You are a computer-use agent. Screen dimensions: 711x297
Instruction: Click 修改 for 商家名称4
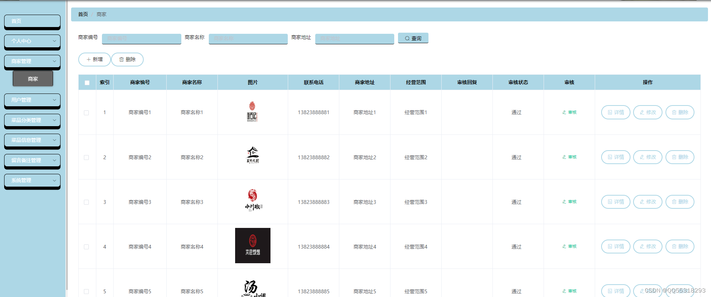(x=648, y=246)
